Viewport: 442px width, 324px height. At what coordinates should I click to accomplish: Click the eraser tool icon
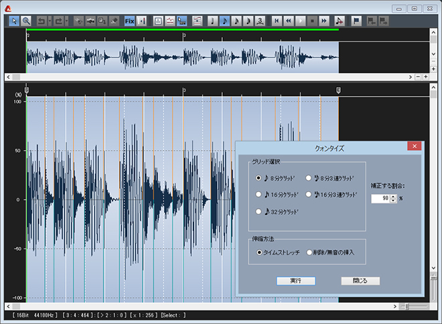point(114,21)
